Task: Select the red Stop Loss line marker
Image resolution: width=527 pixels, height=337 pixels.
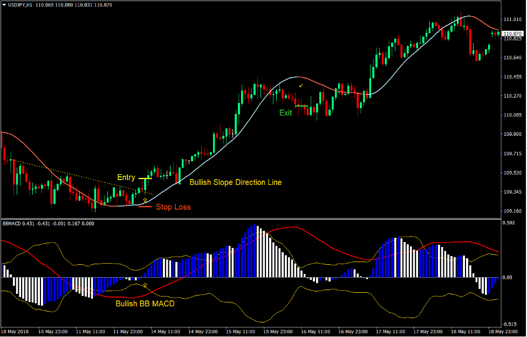Action: point(145,207)
